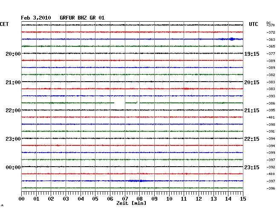Screen dimensions: 277x210
Task: Select the 21:00 CET time label
Action: (13, 82)
